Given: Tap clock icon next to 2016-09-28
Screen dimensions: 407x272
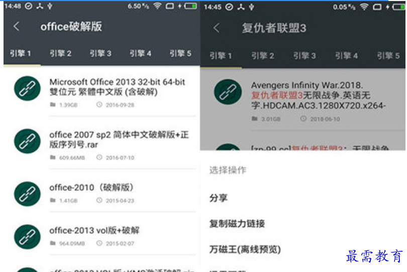Looking at the screenshot, I should (99, 104).
